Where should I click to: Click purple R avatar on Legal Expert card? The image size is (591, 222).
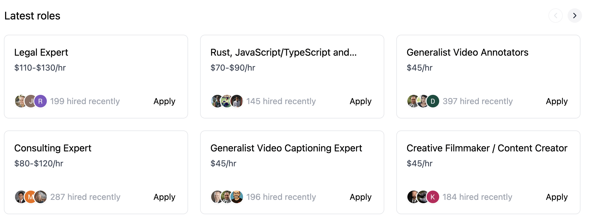pos(40,101)
